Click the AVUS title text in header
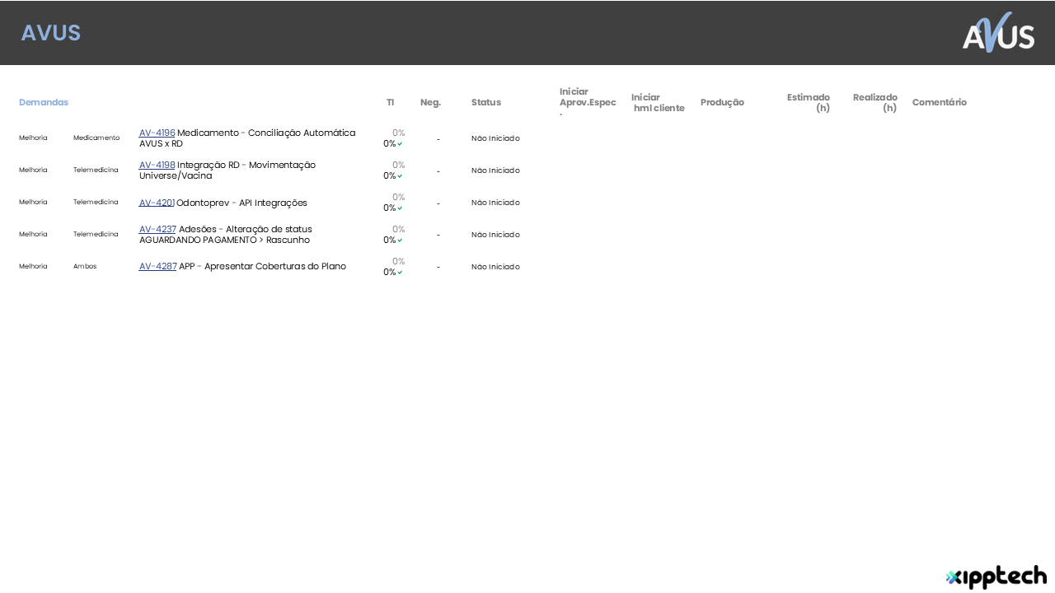The height and width of the screenshot is (593, 1055). pyautogui.click(x=51, y=33)
